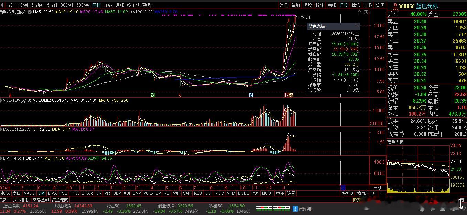Image resolution: width=467 pixels, height=215 pixels.
Task: Open 多股 view
Action: [x=307, y=5]
